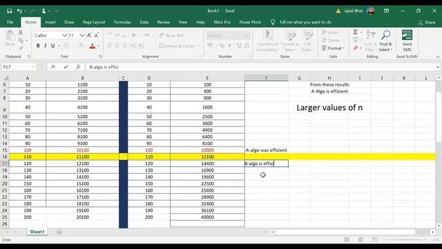Open Font settings dialog launcher
442x249 pixels.
pyautogui.click(x=100, y=57)
